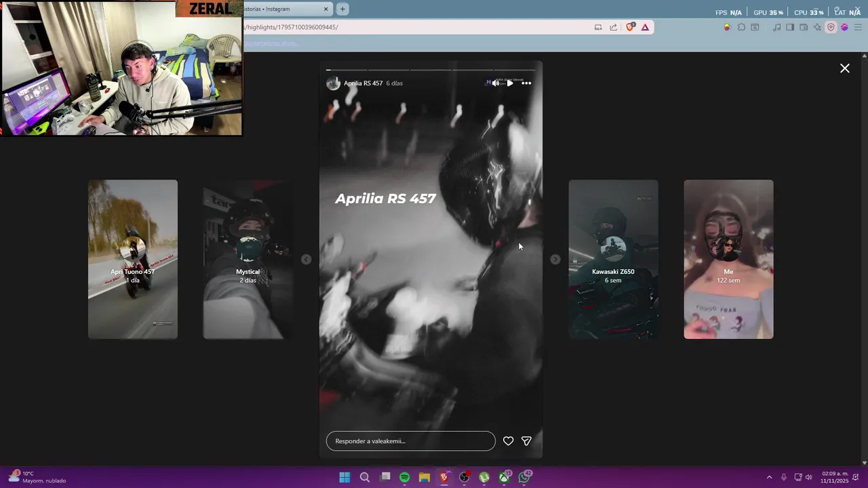The image size is (868, 488).
Task: Expand the system tray hidden icons chevron
Action: click(769, 477)
